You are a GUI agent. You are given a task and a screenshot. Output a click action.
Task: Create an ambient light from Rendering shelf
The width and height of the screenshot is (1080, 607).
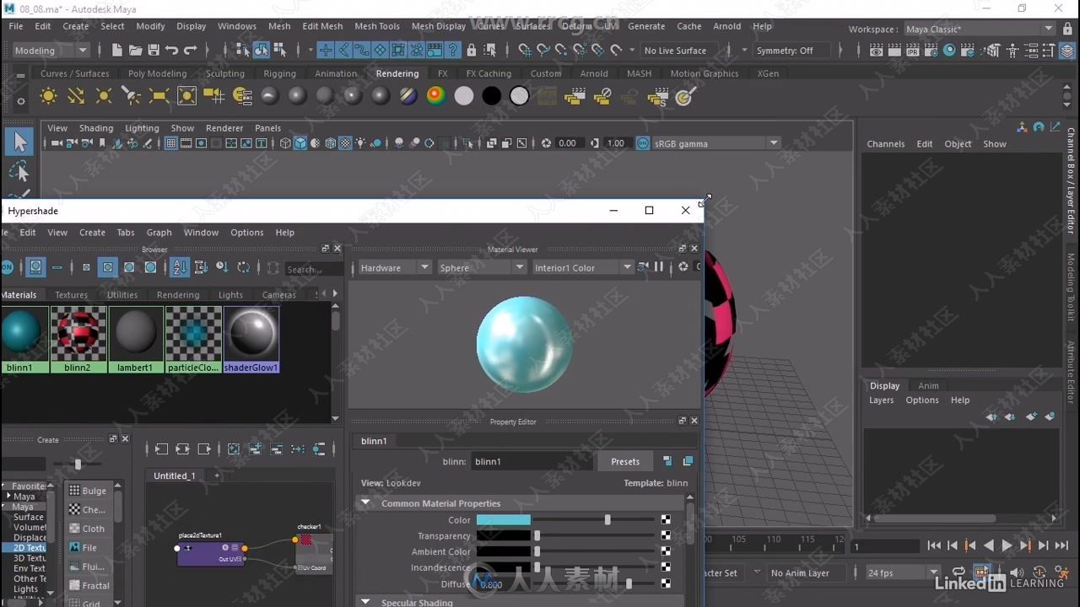pyautogui.click(x=48, y=96)
